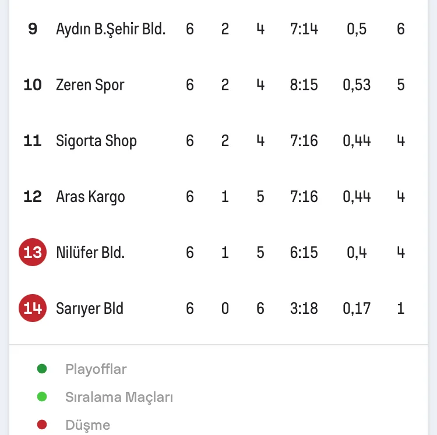The height and width of the screenshot is (435, 437).
Task: Click the red Düşme legend dot
Action: pos(41,425)
